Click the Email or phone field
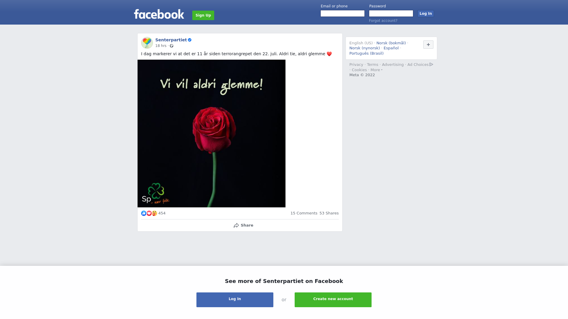 [343, 14]
